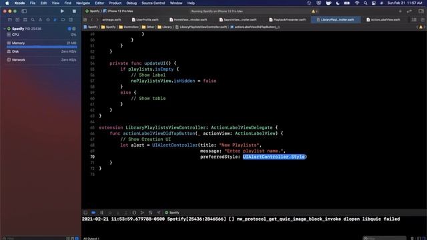Viewport: 427px width, 240px height.
Task: Simulate location arrow in debug bar
Action: [x=159, y=213]
